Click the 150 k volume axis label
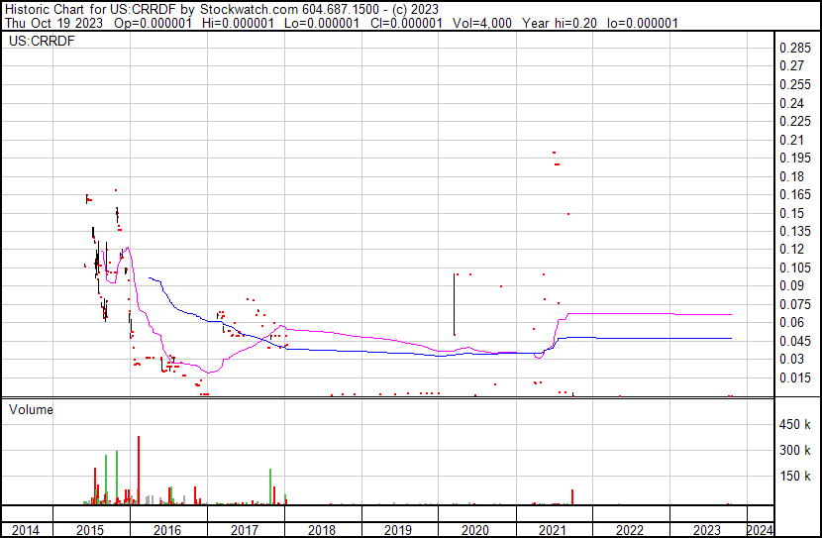Screen dimensions: 822x538 pos(795,477)
